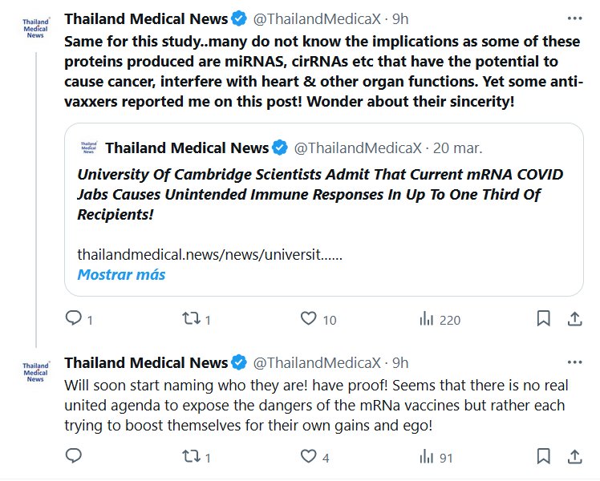The image size is (600, 481).
Task: Click the second tweet's Thailand Medical News avatar
Action: (x=35, y=372)
